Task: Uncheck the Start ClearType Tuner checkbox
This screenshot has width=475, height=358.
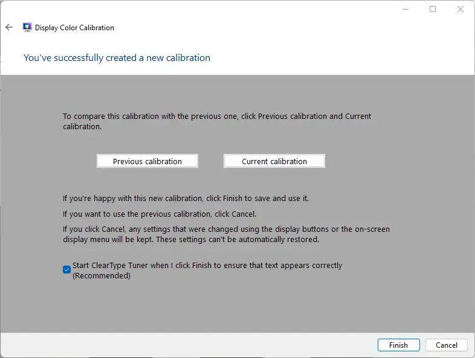Action: [x=66, y=269]
